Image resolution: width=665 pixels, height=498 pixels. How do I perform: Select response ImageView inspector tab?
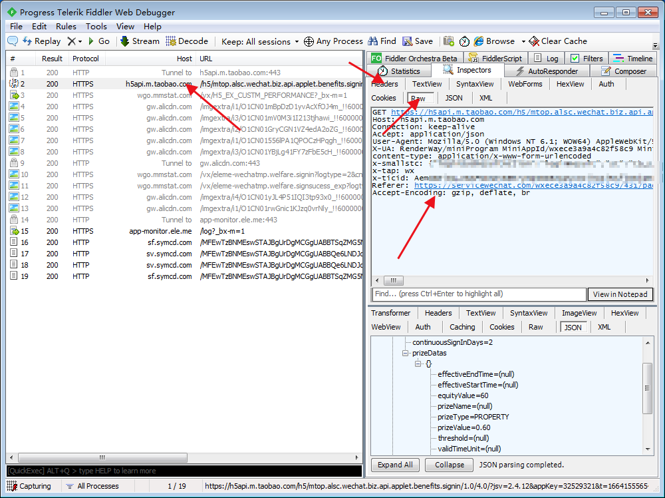tap(579, 313)
